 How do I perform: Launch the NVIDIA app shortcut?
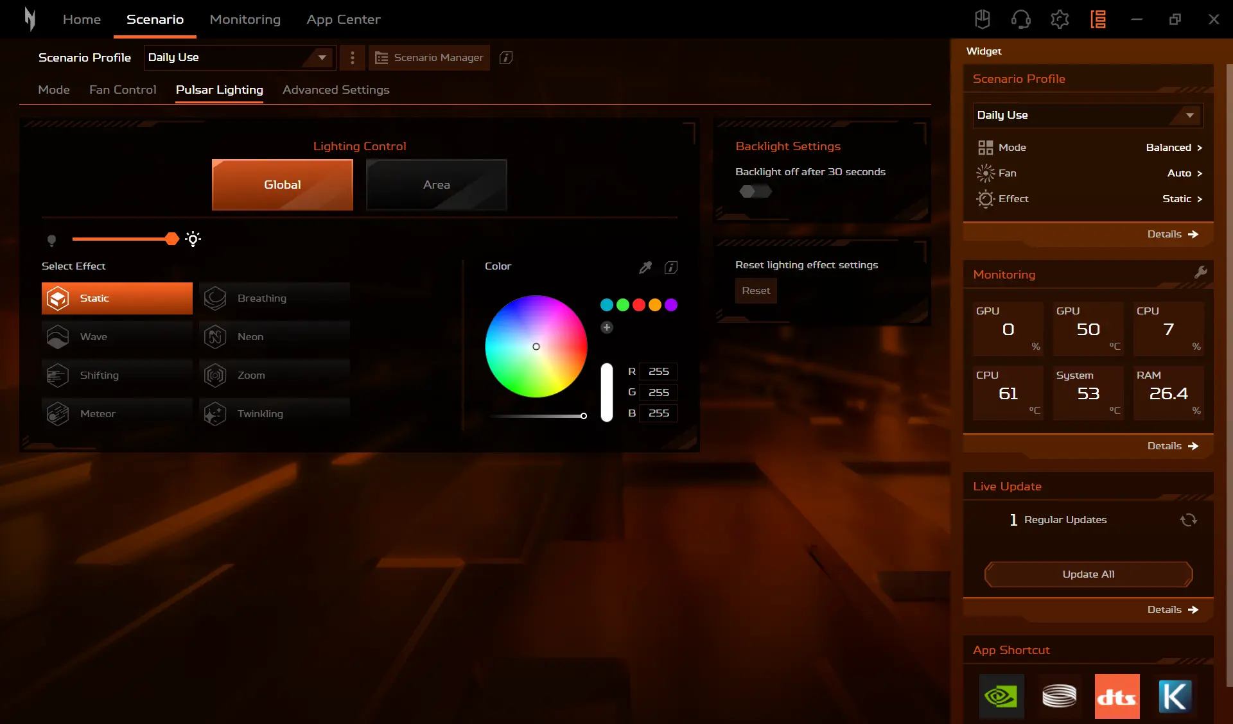(x=1001, y=696)
